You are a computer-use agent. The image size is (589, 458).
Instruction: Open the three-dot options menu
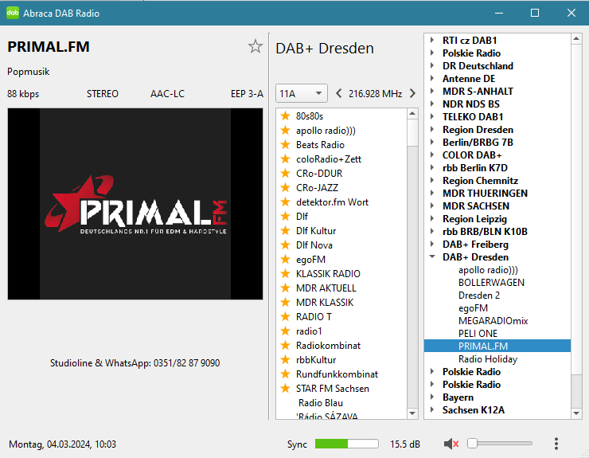click(x=556, y=444)
